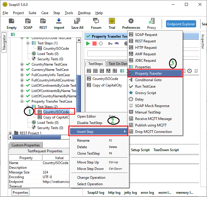Select Property Transfer in submenu
This screenshot has width=207, height=197.
coord(155,74)
